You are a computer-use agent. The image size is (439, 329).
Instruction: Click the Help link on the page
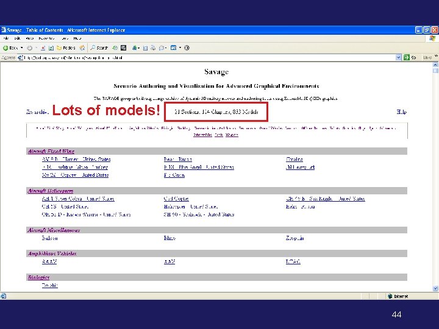pos(401,112)
